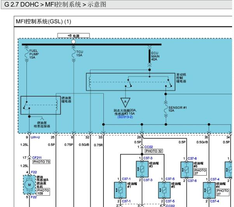Open the PHOTO 32 reference box
The image size is (234, 207).
pyautogui.click(x=154, y=151)
